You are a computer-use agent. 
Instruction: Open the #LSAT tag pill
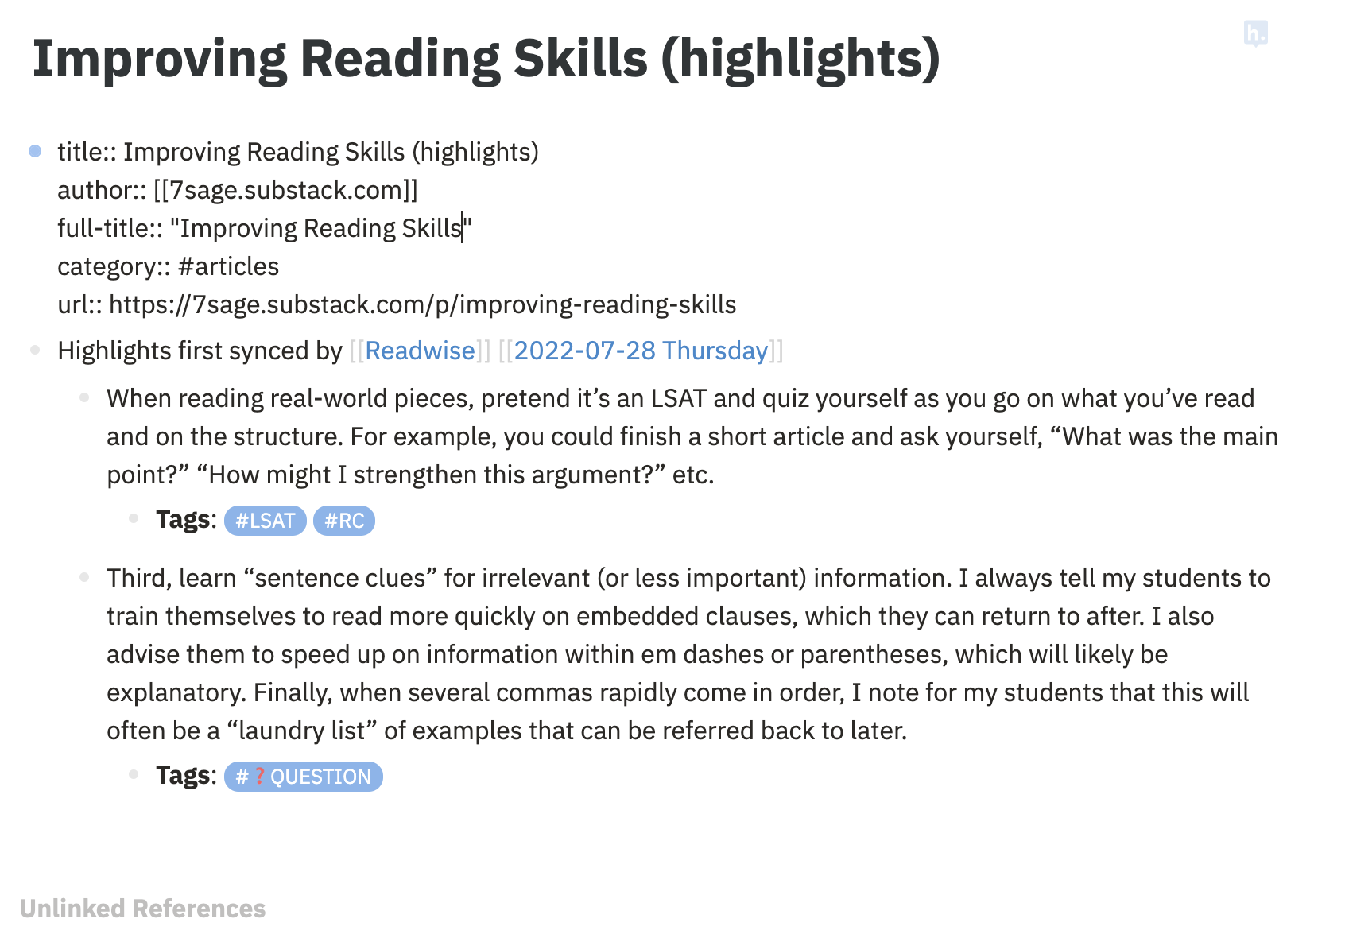pyautogui.click(x=266, y=521)
